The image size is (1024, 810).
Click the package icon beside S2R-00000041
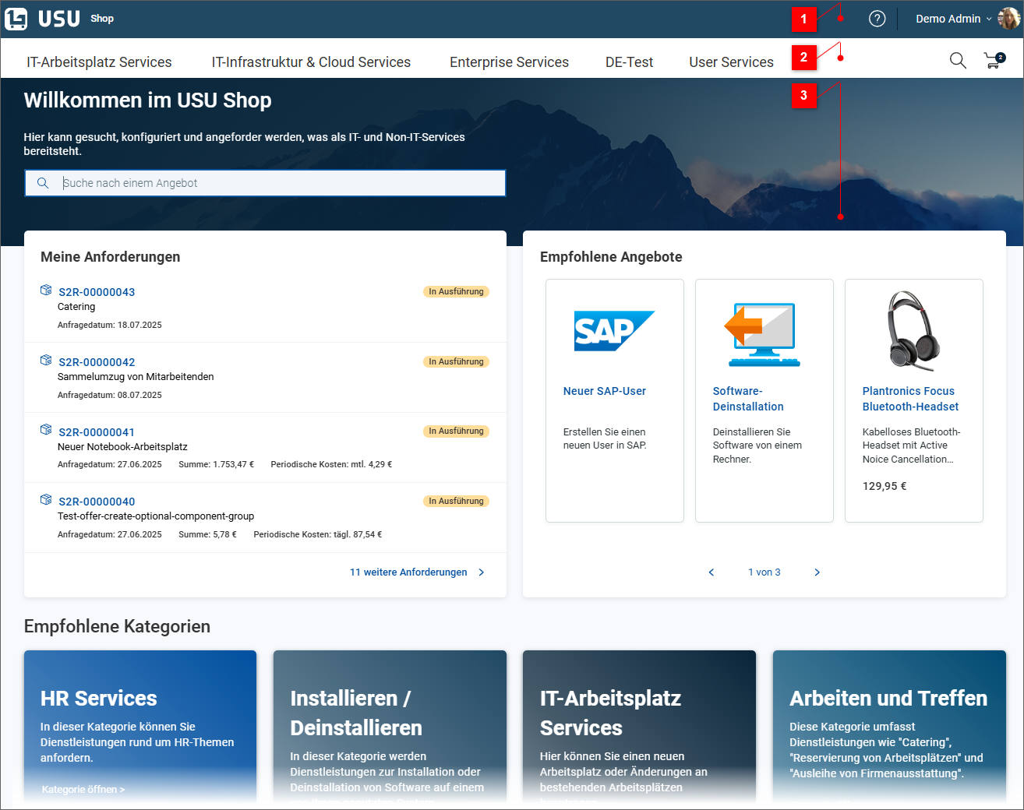click(x=46, y=430)
